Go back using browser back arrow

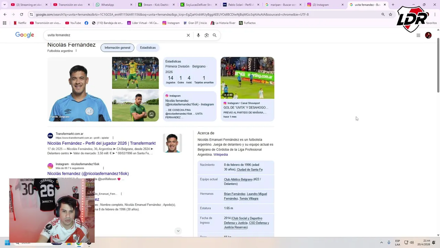tap(5, 14)
